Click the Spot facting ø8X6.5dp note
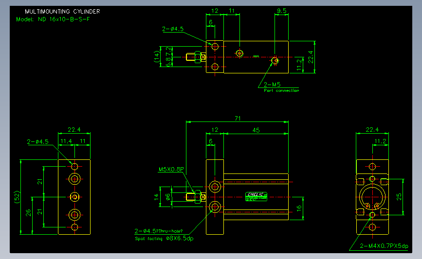 click(x=164, y=239)
